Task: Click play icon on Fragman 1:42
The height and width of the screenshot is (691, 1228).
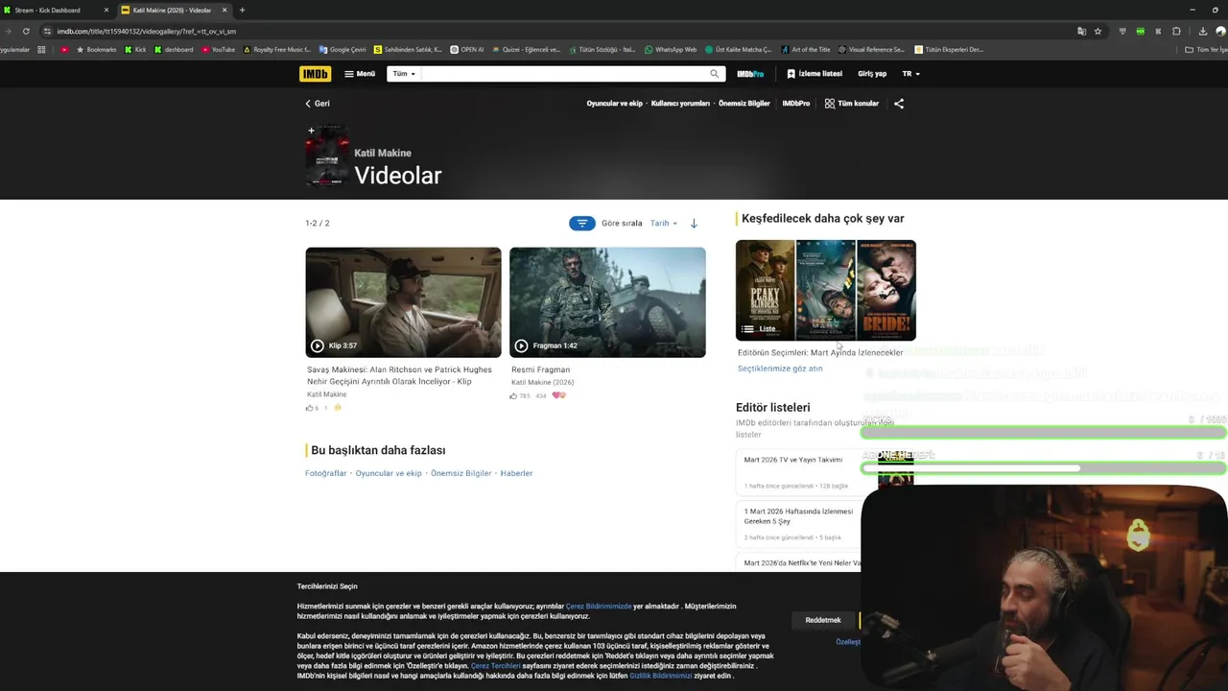Action: click(x=521, y=345)
